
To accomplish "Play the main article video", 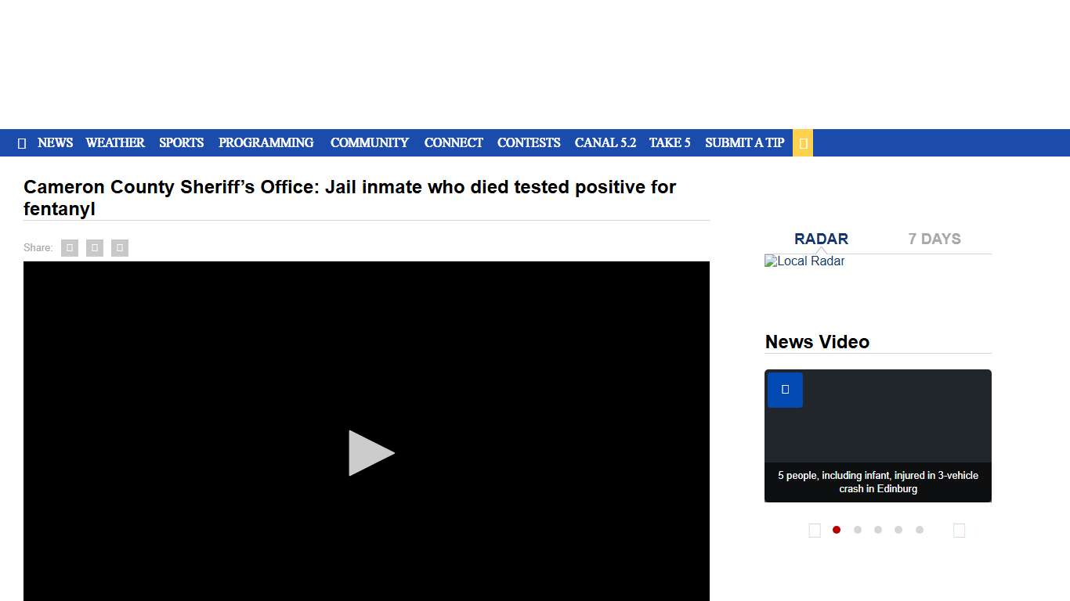I will (371, 452).
